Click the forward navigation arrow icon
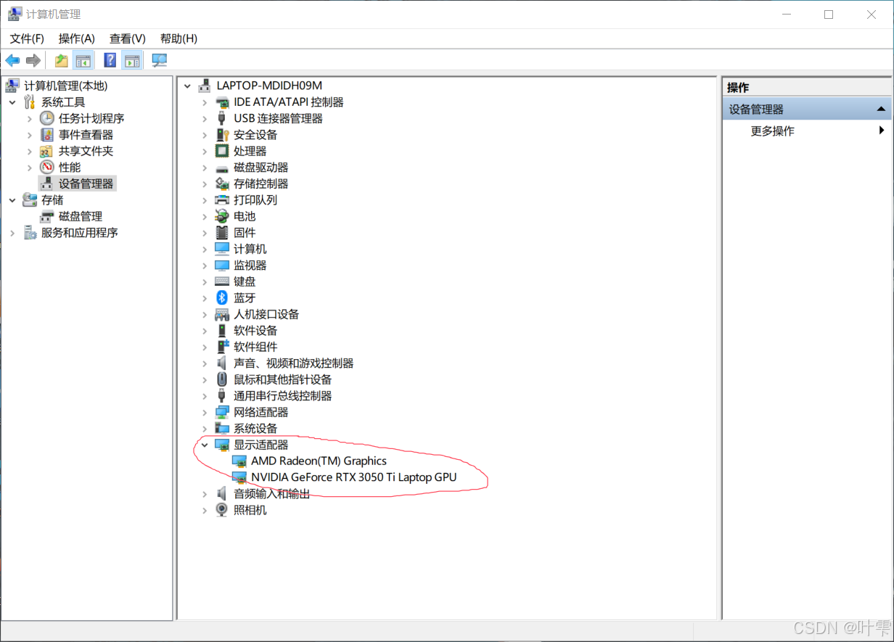 (33, 60)
